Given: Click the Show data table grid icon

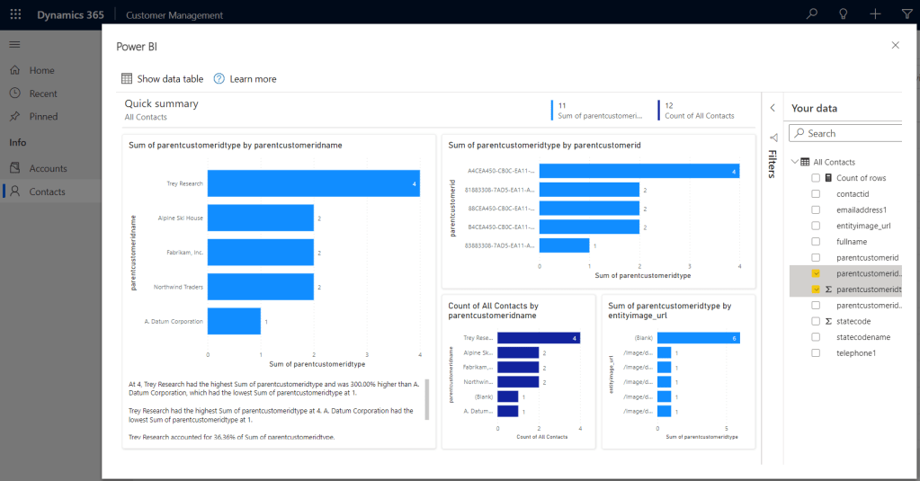Looking at the screenshot, I should click(x=128, y=79).
